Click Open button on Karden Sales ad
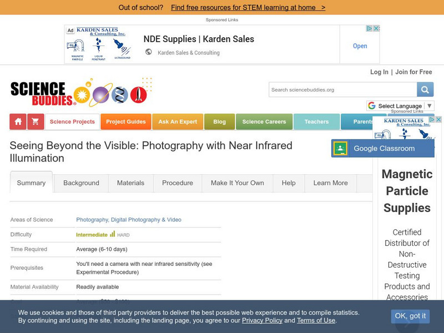Screen dimensions: 444x333 360,46
